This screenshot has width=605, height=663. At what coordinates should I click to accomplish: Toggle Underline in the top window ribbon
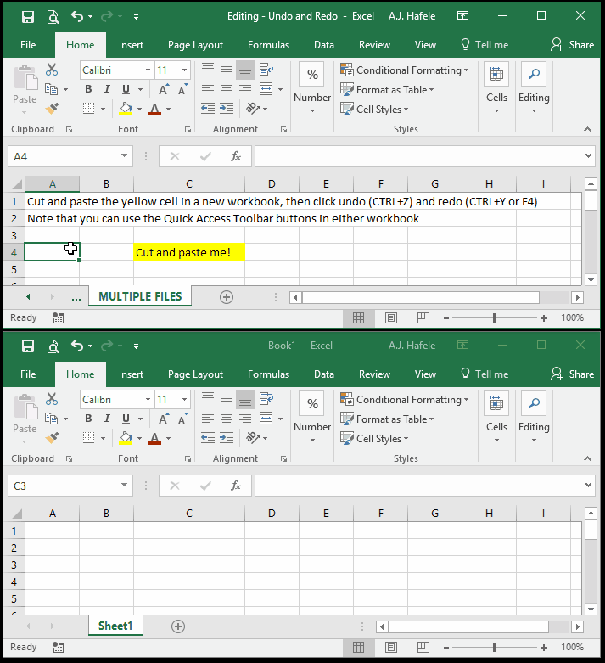tap(126, 89)
